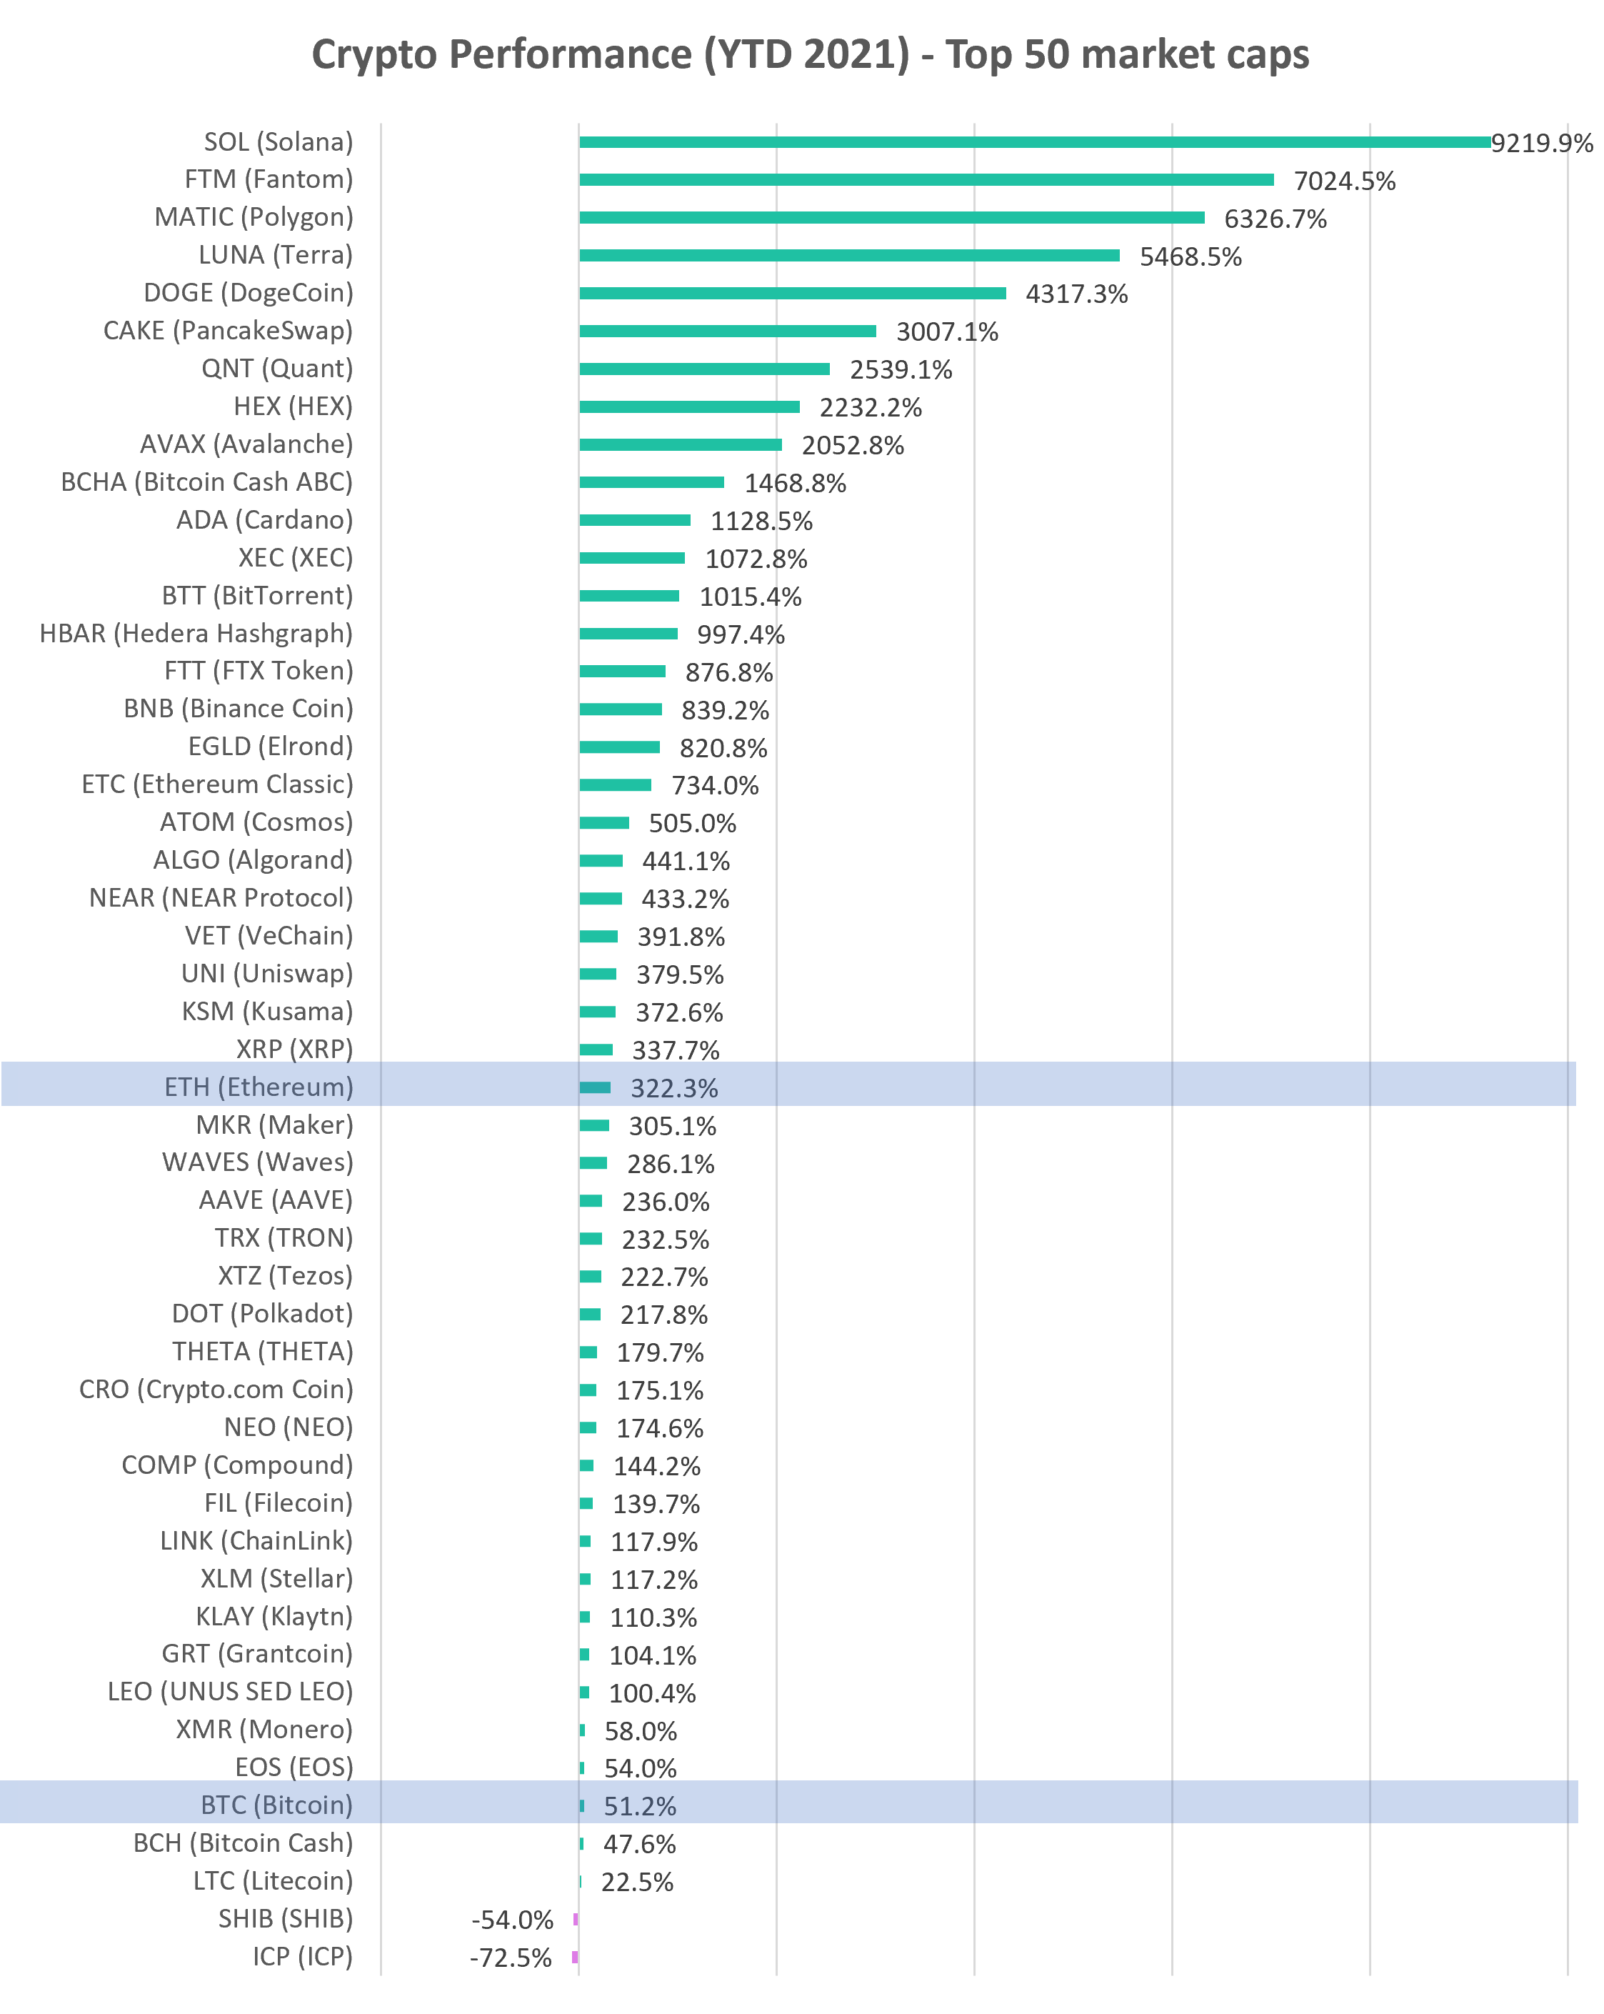Image resolution: width=1604 pixels, height=2014 pixels.
Task: Select the 'DOGE (DogeCoin)' label
Action: [x=249, y=294]
